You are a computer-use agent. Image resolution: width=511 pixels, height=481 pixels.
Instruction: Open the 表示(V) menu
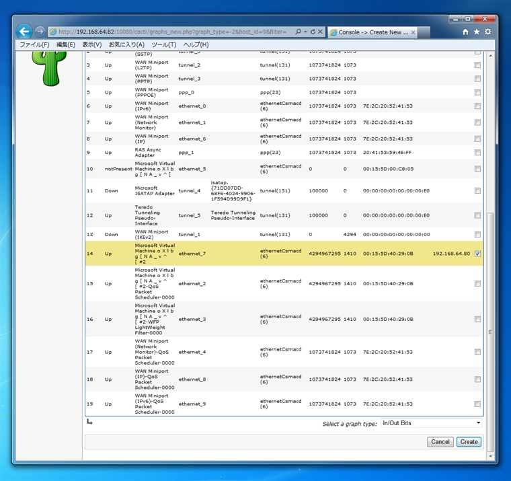(x=91, y=44)
